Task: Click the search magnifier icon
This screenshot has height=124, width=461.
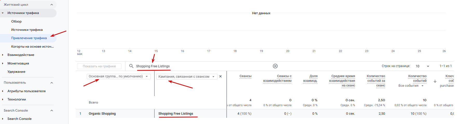Action: 131,66
